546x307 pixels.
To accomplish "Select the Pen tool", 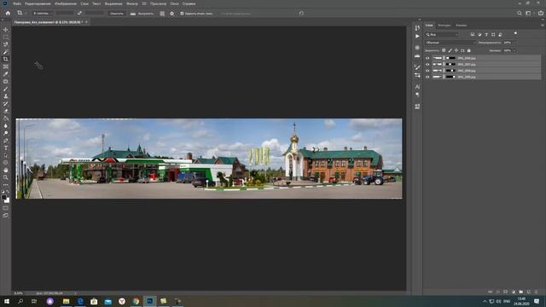I will (x=6, y=141).
